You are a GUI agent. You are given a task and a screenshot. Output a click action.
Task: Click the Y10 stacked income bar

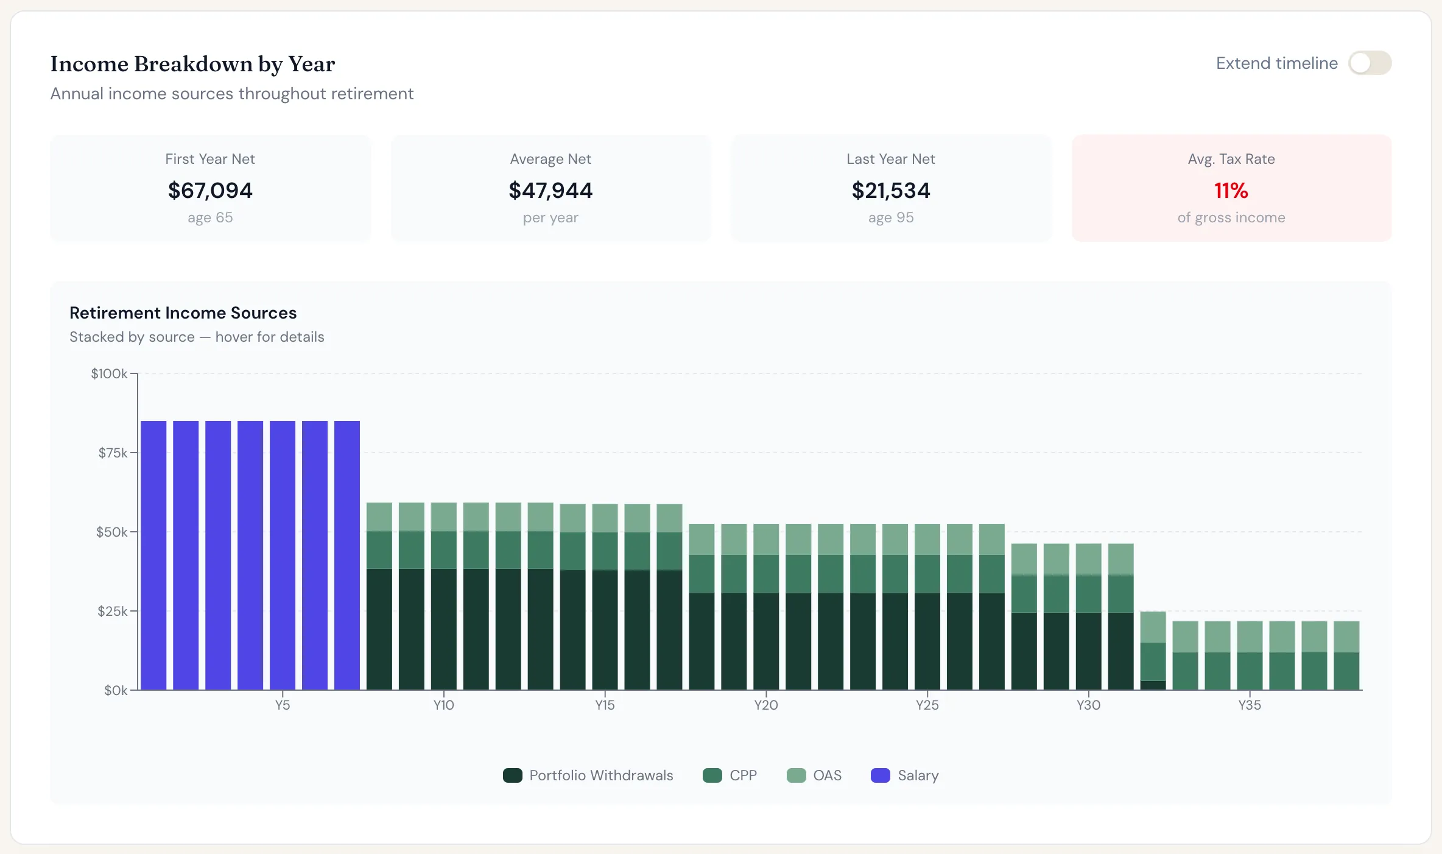coord(444,596)
